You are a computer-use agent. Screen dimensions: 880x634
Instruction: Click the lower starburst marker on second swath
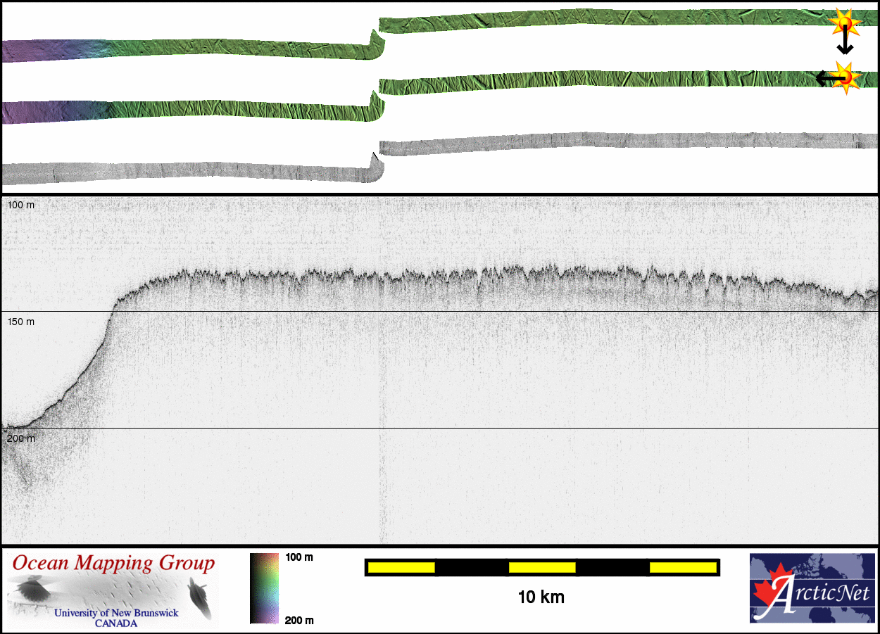pyautogui.click(x=846, y=76)
